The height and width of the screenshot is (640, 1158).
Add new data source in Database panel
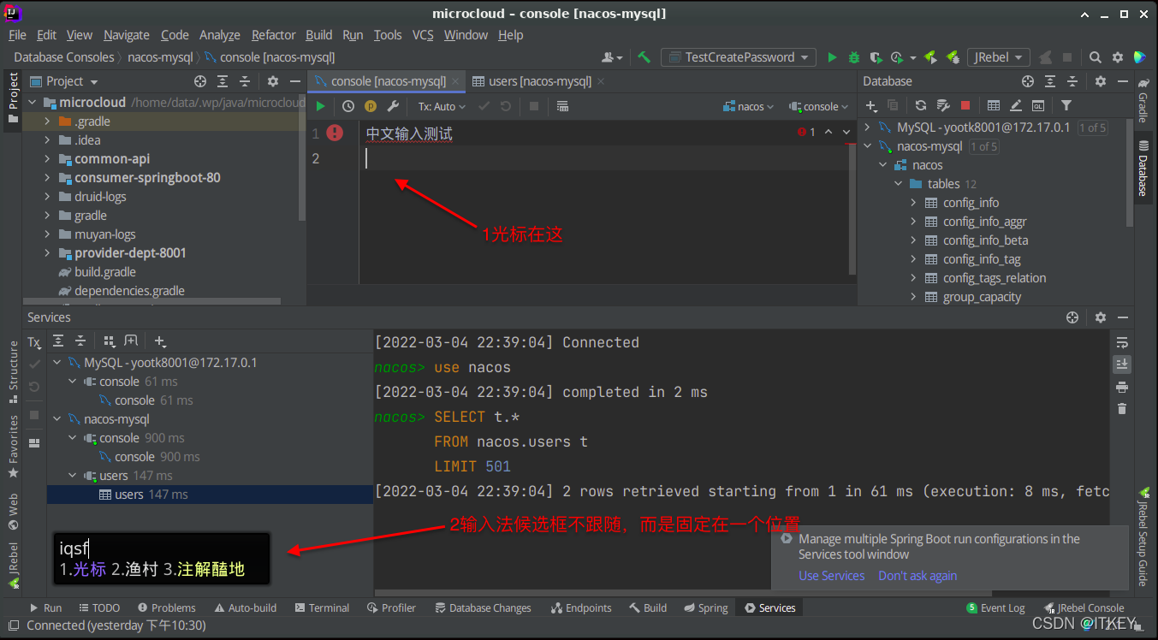point(872,105)
